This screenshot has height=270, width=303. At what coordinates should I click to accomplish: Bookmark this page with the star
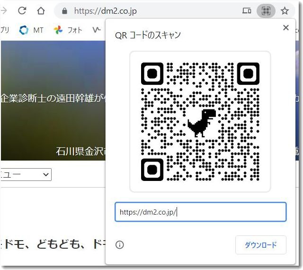285,10
